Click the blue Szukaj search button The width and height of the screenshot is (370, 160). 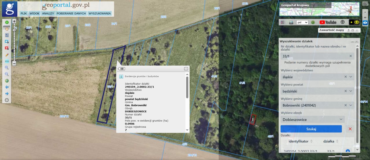[311, 129]
